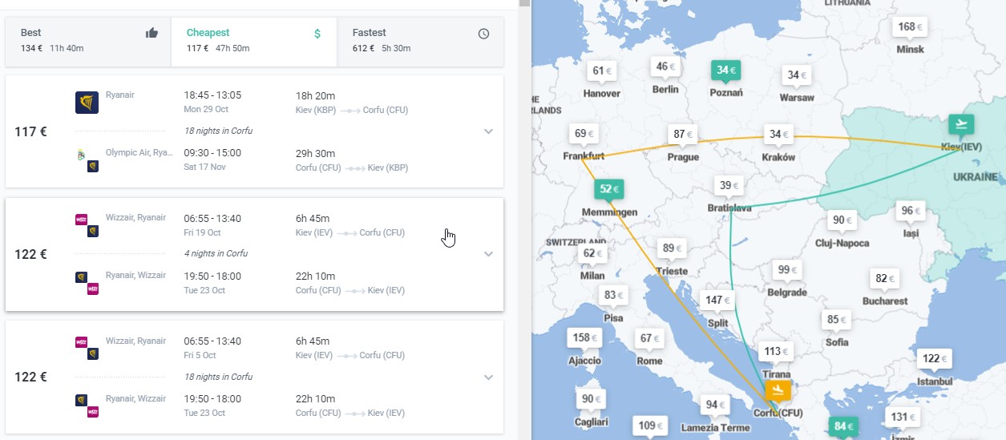Image resolution: width=1006 pixels, height=440 pixels.
Task: Expand the 122 € Fri 5 Oct flight details
Action: tap(488, 377)
